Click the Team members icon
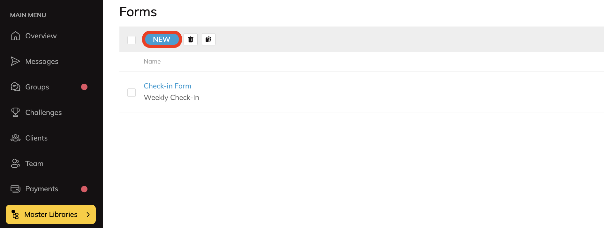Image resolution: width=604 pixels, height=228 pixels. (15, 163)
